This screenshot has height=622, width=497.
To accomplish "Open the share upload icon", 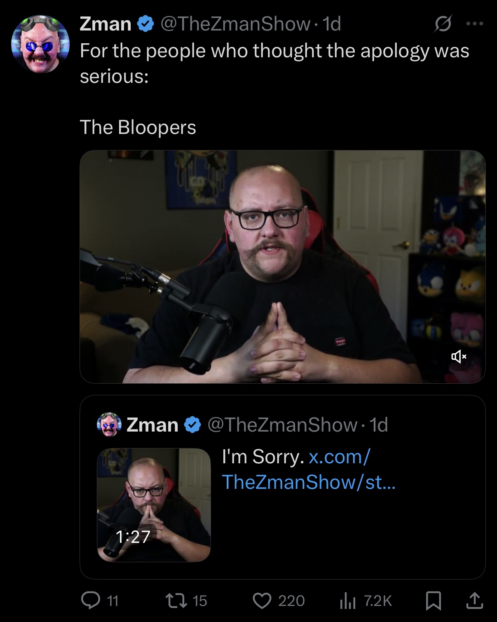I will tap(474, 601).
